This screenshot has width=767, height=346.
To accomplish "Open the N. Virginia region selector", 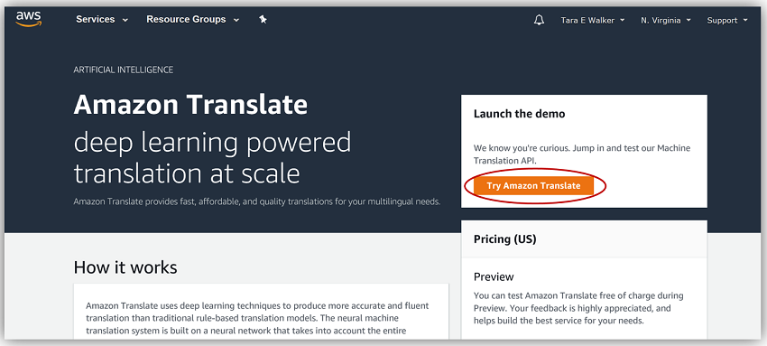I will point(666,20).
